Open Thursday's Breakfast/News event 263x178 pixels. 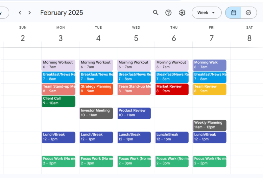(x=172, y=77)
